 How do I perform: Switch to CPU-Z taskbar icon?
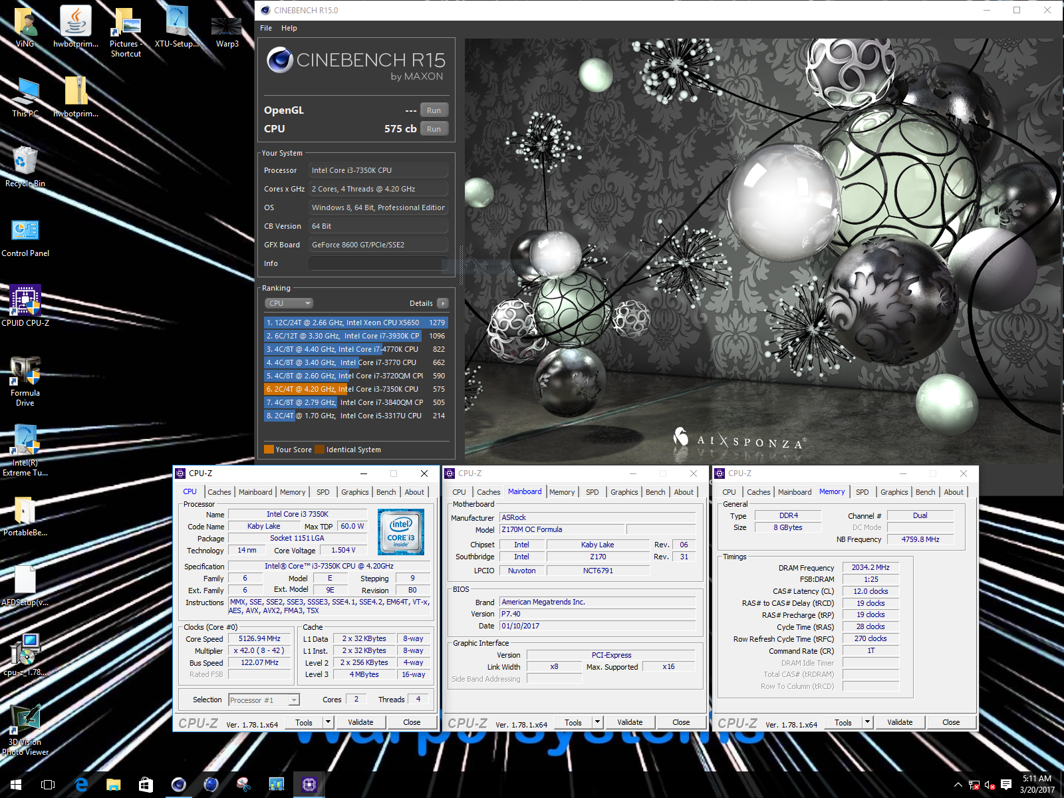pyautogui.click(x=309, y=785)
